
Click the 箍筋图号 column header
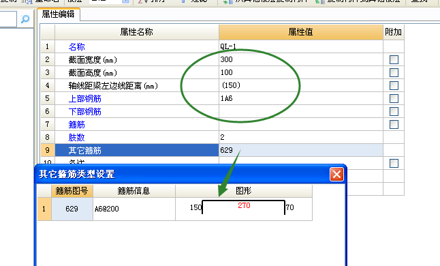click(x=72, y=191)
